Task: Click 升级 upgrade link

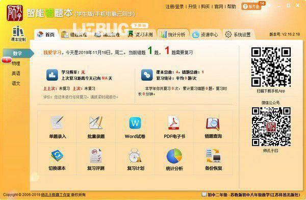Action: tap(192, 7)
